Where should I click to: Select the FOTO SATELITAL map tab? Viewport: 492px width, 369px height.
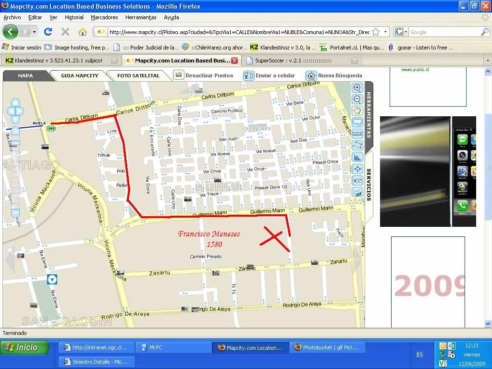[138, 75]
